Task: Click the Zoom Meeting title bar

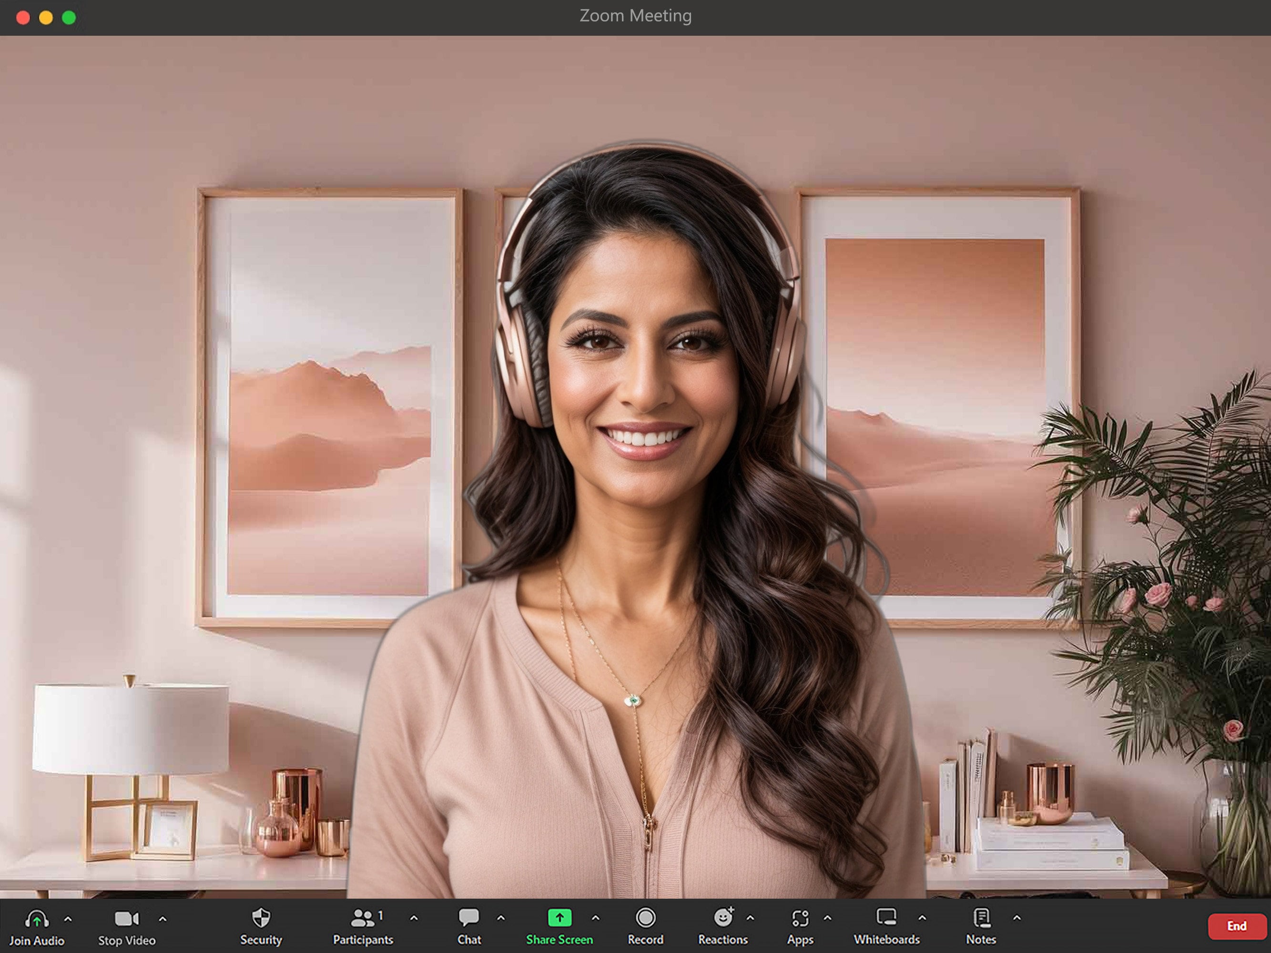Action: click(636, 16)
